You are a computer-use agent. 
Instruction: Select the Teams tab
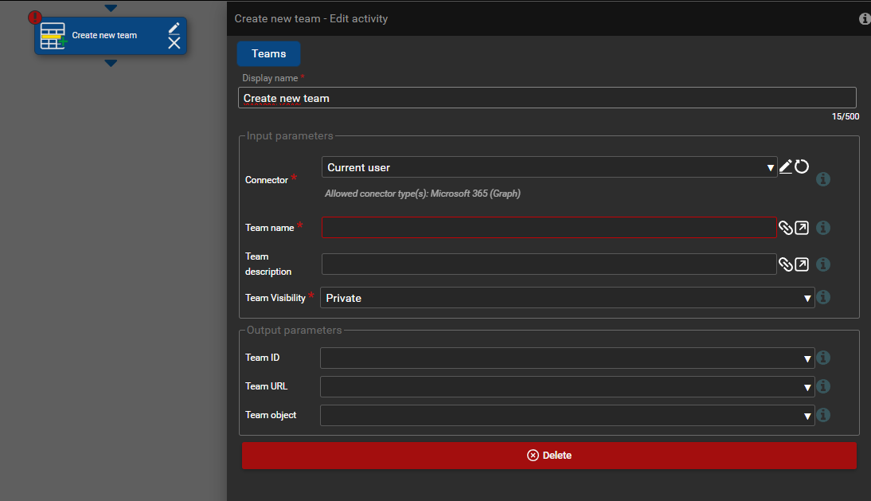pos(268,53)
